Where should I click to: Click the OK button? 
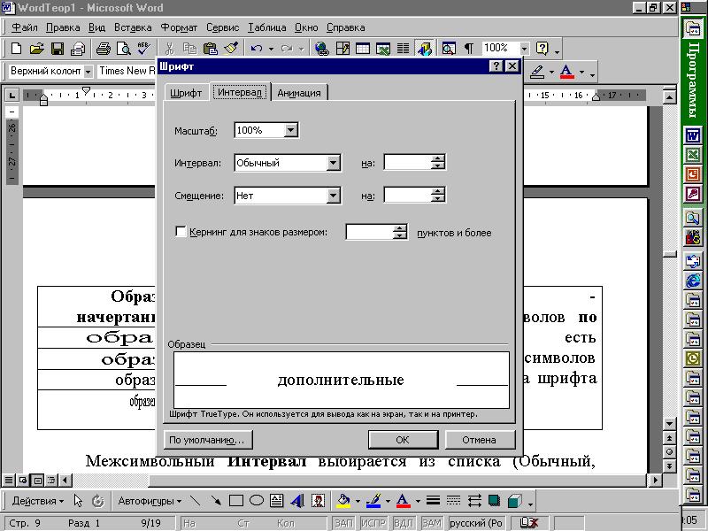point(403,440)
